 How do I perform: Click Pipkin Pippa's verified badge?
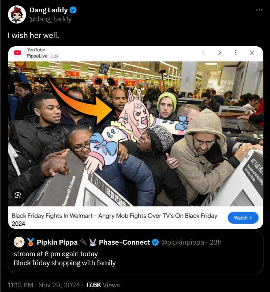pos(155,242)
